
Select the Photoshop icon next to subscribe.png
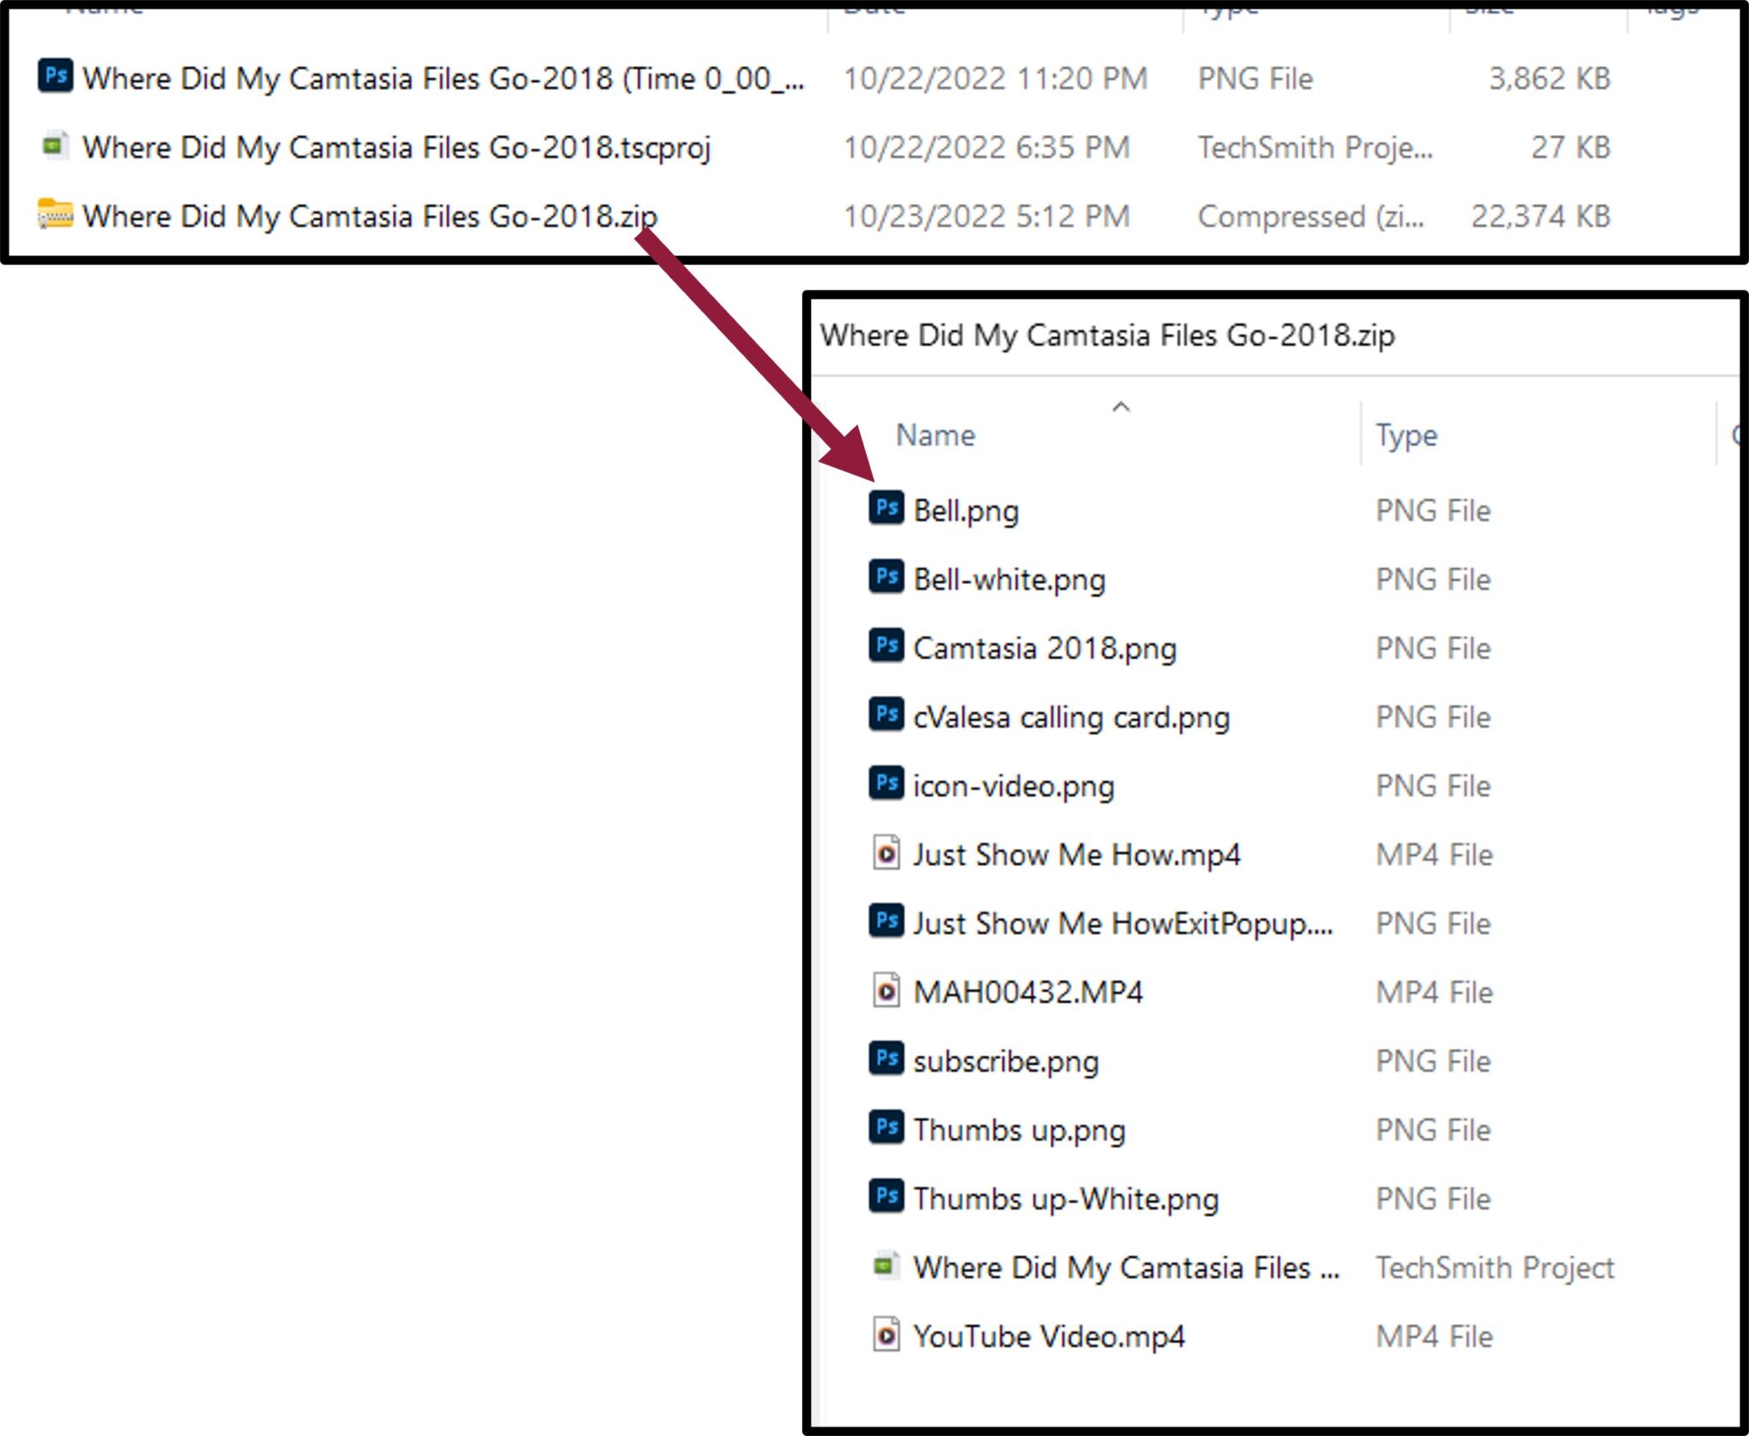(x=885, y=1059)
